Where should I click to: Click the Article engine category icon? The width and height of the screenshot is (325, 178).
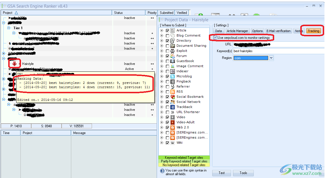[173, 30]
